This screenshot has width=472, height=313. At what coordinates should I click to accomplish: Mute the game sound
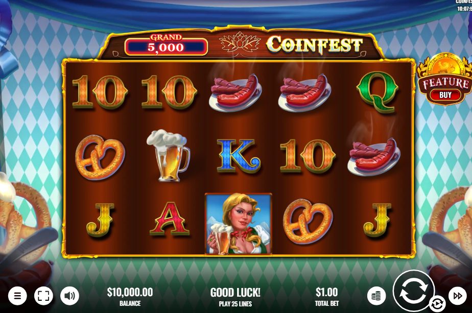69,296
